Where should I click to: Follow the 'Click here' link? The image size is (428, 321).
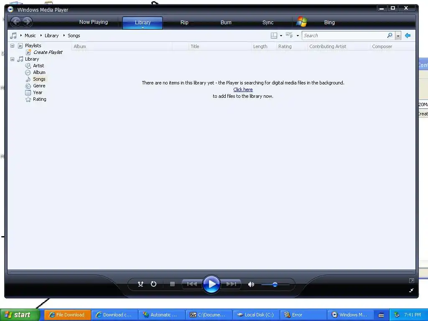[x=243, y=89]
